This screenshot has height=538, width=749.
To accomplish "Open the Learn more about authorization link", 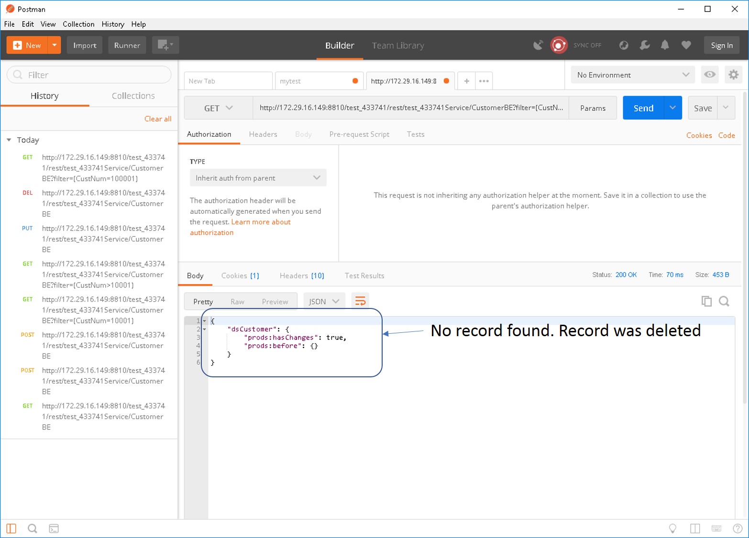I will tap(261, 222).
